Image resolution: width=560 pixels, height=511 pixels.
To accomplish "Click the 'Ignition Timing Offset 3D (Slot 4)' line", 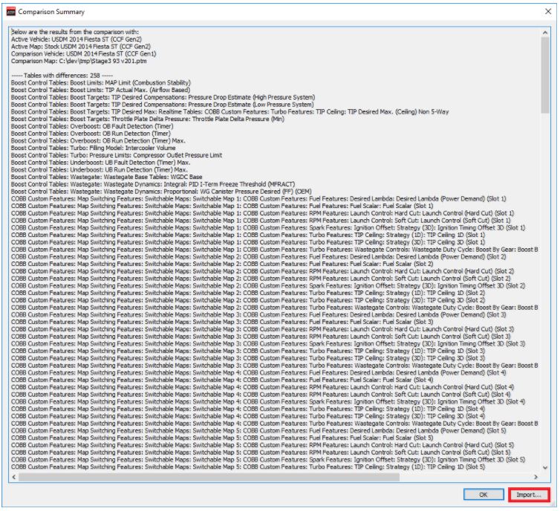I will pos(268,401).
